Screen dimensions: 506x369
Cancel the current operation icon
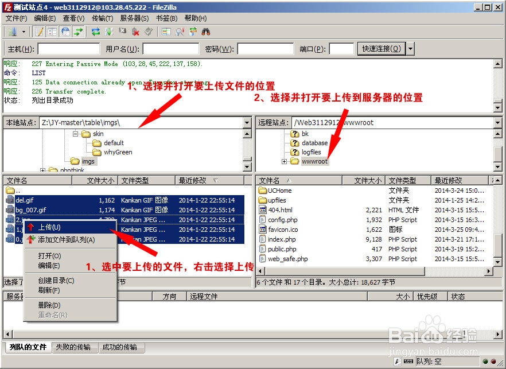tap(121, 32)
